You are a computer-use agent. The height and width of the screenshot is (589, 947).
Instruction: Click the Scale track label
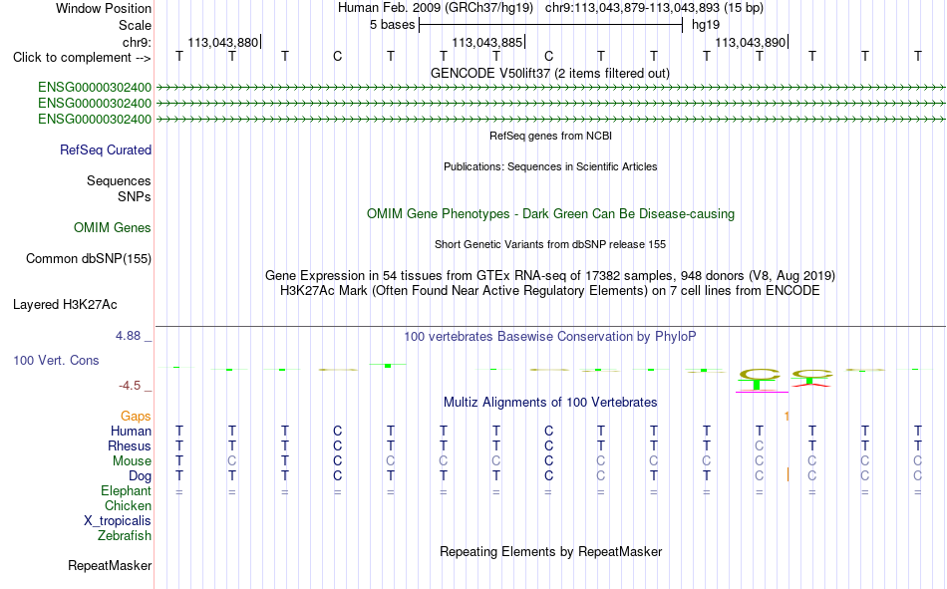point(135,25)
